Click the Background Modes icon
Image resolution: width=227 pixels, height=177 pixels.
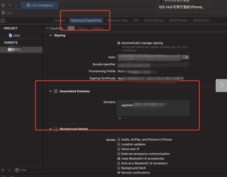(56, 129)
